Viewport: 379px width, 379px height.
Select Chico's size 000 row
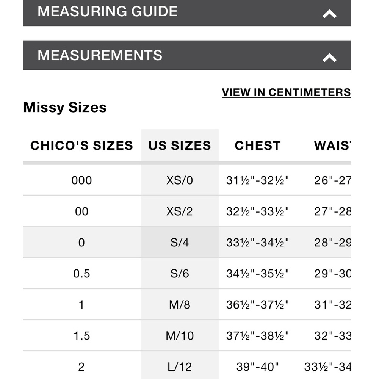[x=81, y=180]
